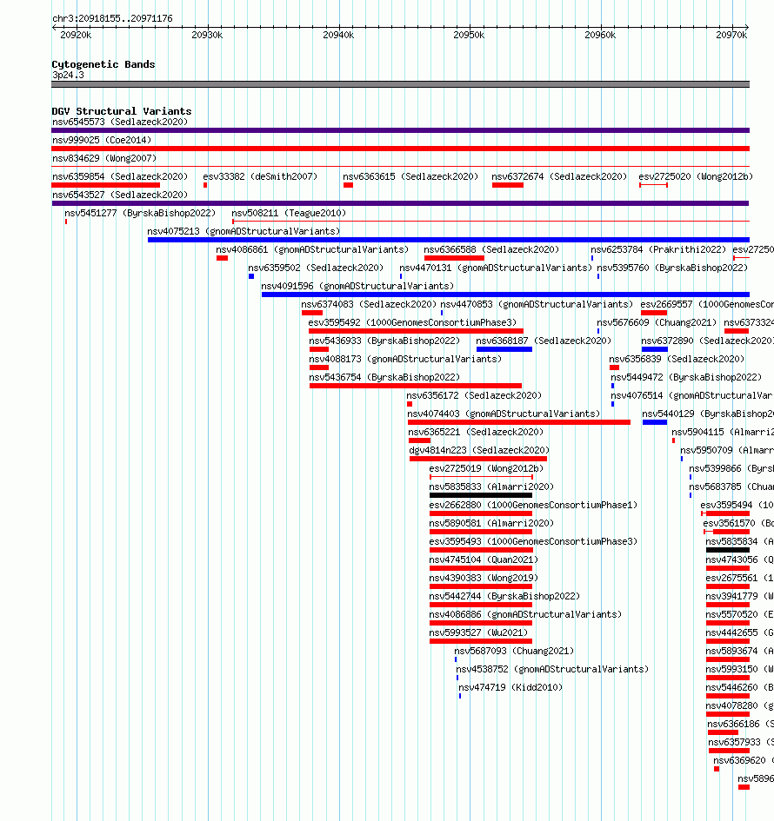Click the 3p24.3 cytogenetic band bar
The image size is (774, 821).
400,84
